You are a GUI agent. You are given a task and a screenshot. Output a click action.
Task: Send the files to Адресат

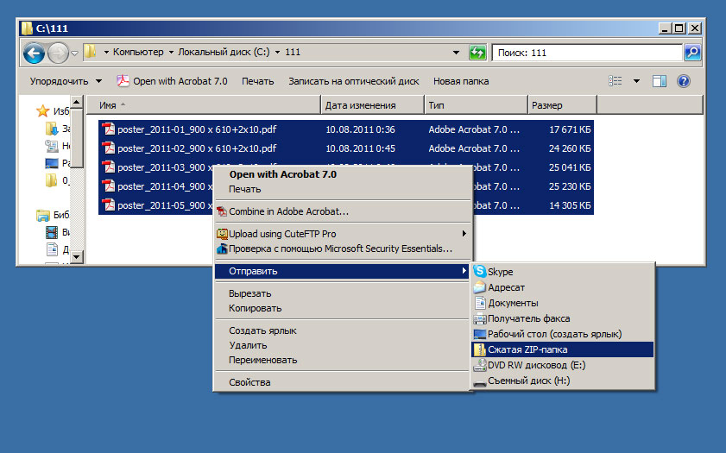563,287
